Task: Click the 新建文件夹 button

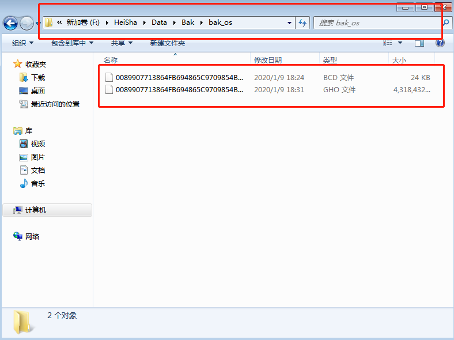Action: (x=167, y=43)
